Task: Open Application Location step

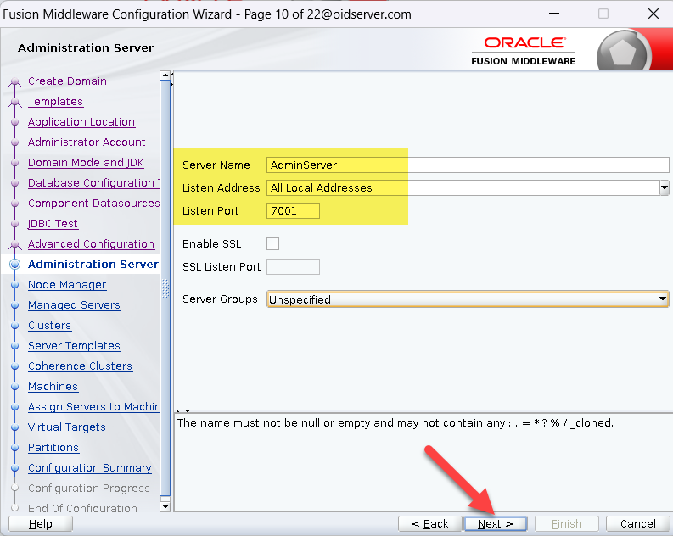Action: pos(81,122)
